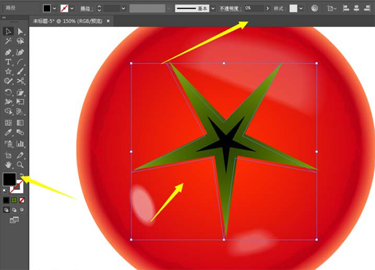The image size is (375, 270).
Task: Select the Shape Builder tool
Action: click(8, 111)
